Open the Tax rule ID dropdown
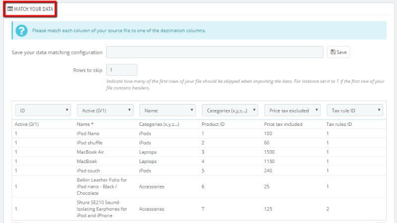 coord(355,110)
